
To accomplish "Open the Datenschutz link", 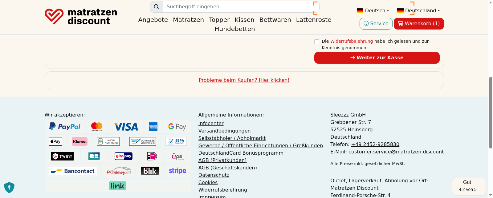I will tap(214, 175).
